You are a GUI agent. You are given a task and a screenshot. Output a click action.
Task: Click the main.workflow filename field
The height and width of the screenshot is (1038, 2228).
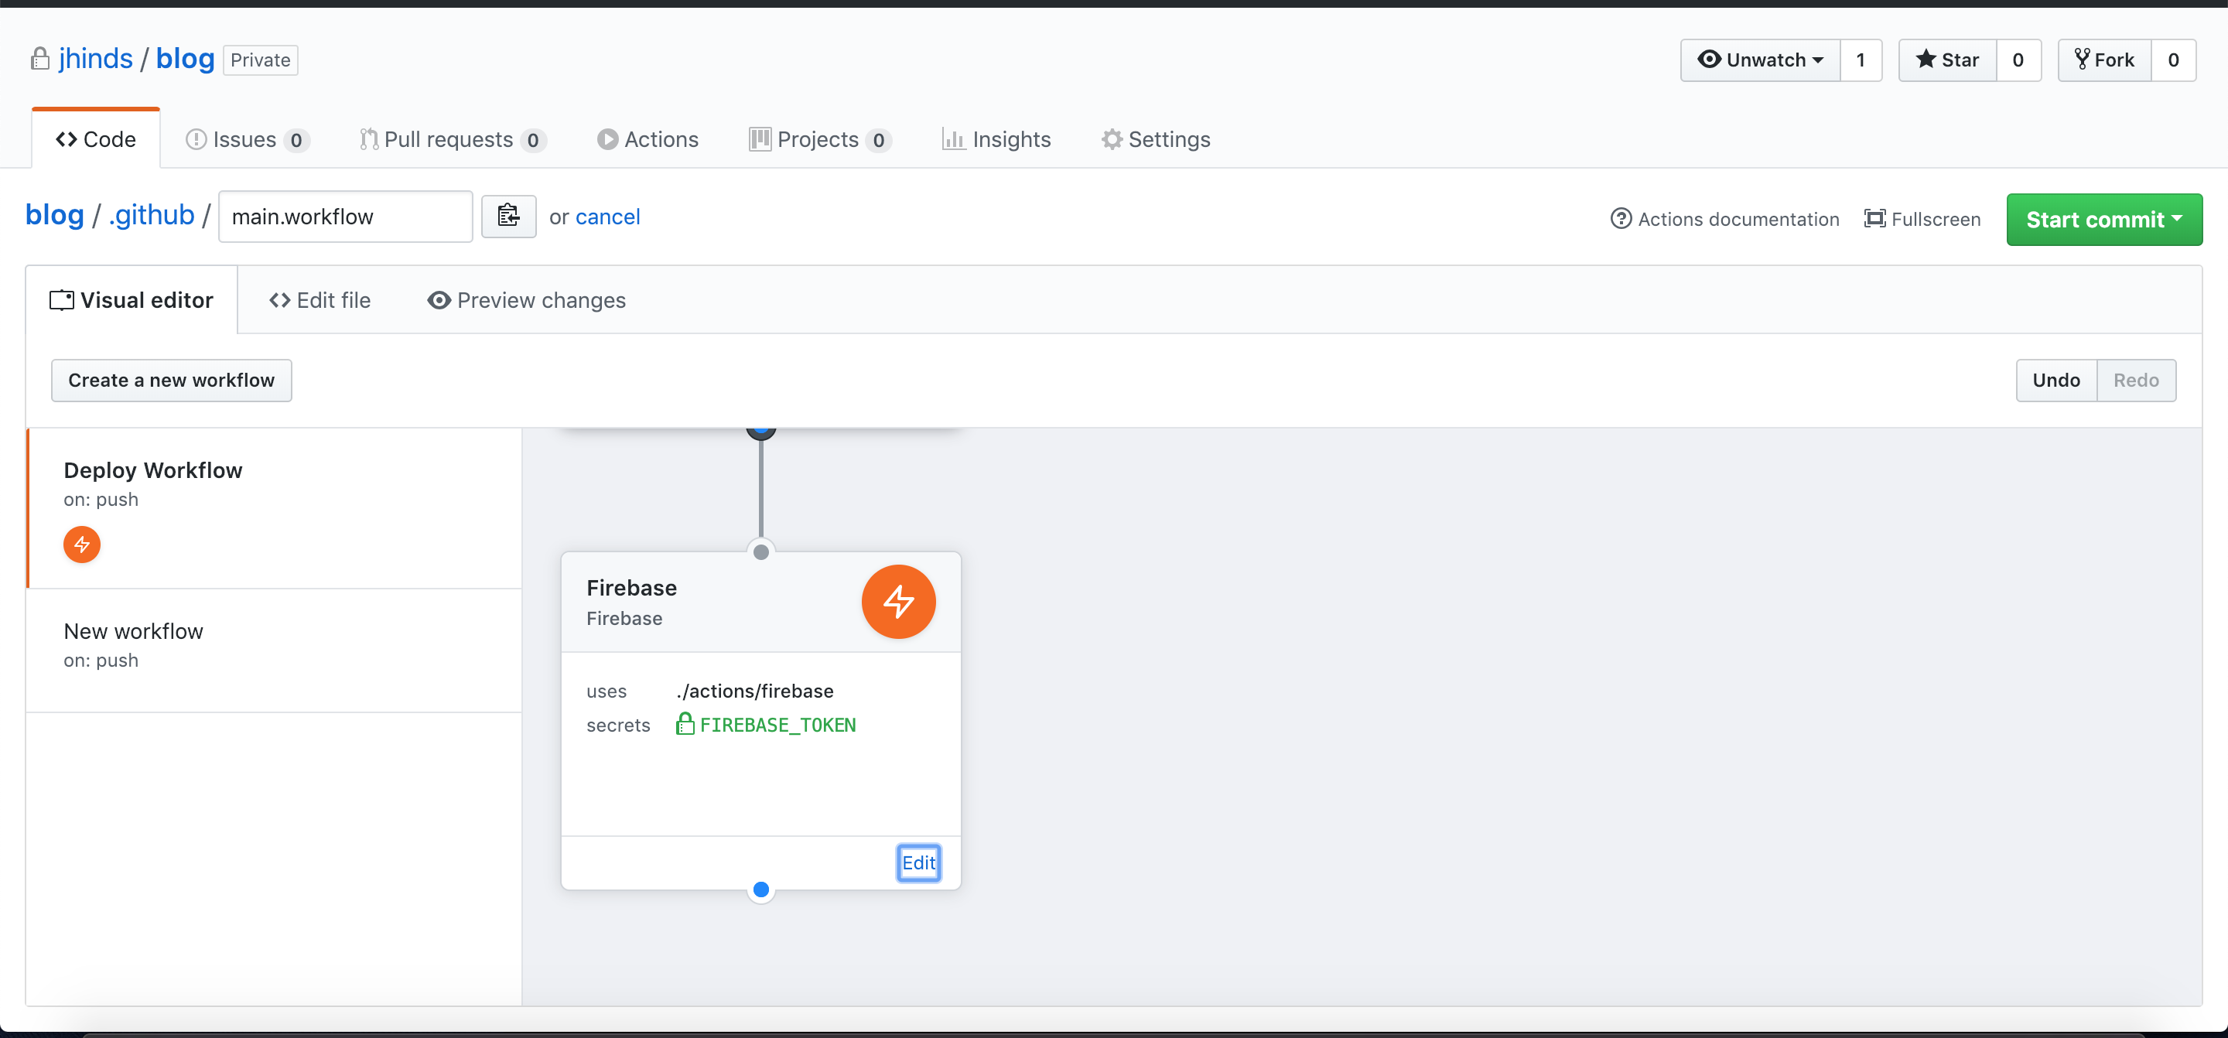pyautogui.click(x=345, y=217)
